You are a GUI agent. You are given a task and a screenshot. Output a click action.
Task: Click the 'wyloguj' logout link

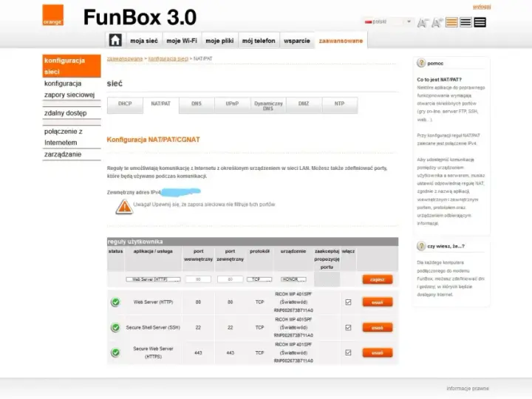[482, 7]
